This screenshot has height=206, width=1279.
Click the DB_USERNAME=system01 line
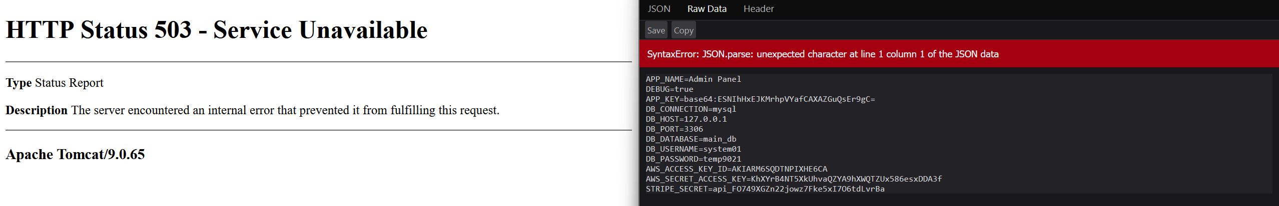693,149
